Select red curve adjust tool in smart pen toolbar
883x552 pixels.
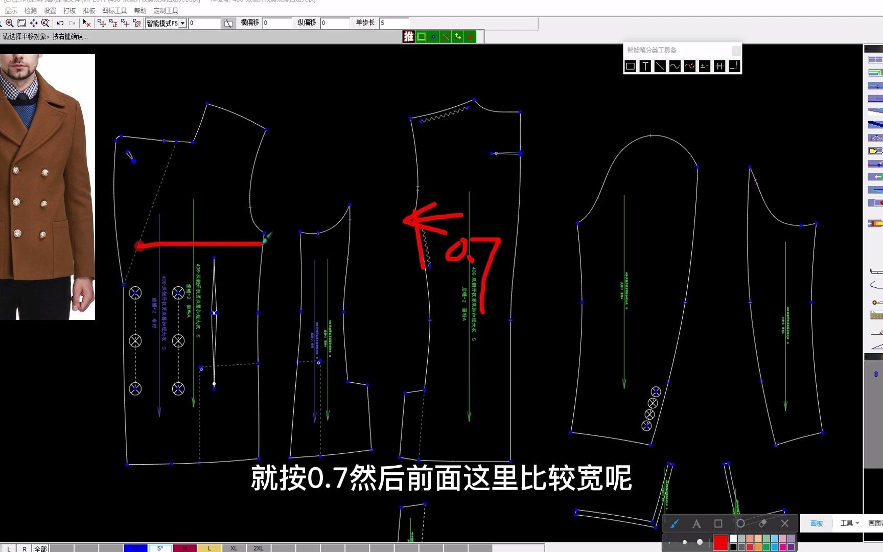pos(690,66)
